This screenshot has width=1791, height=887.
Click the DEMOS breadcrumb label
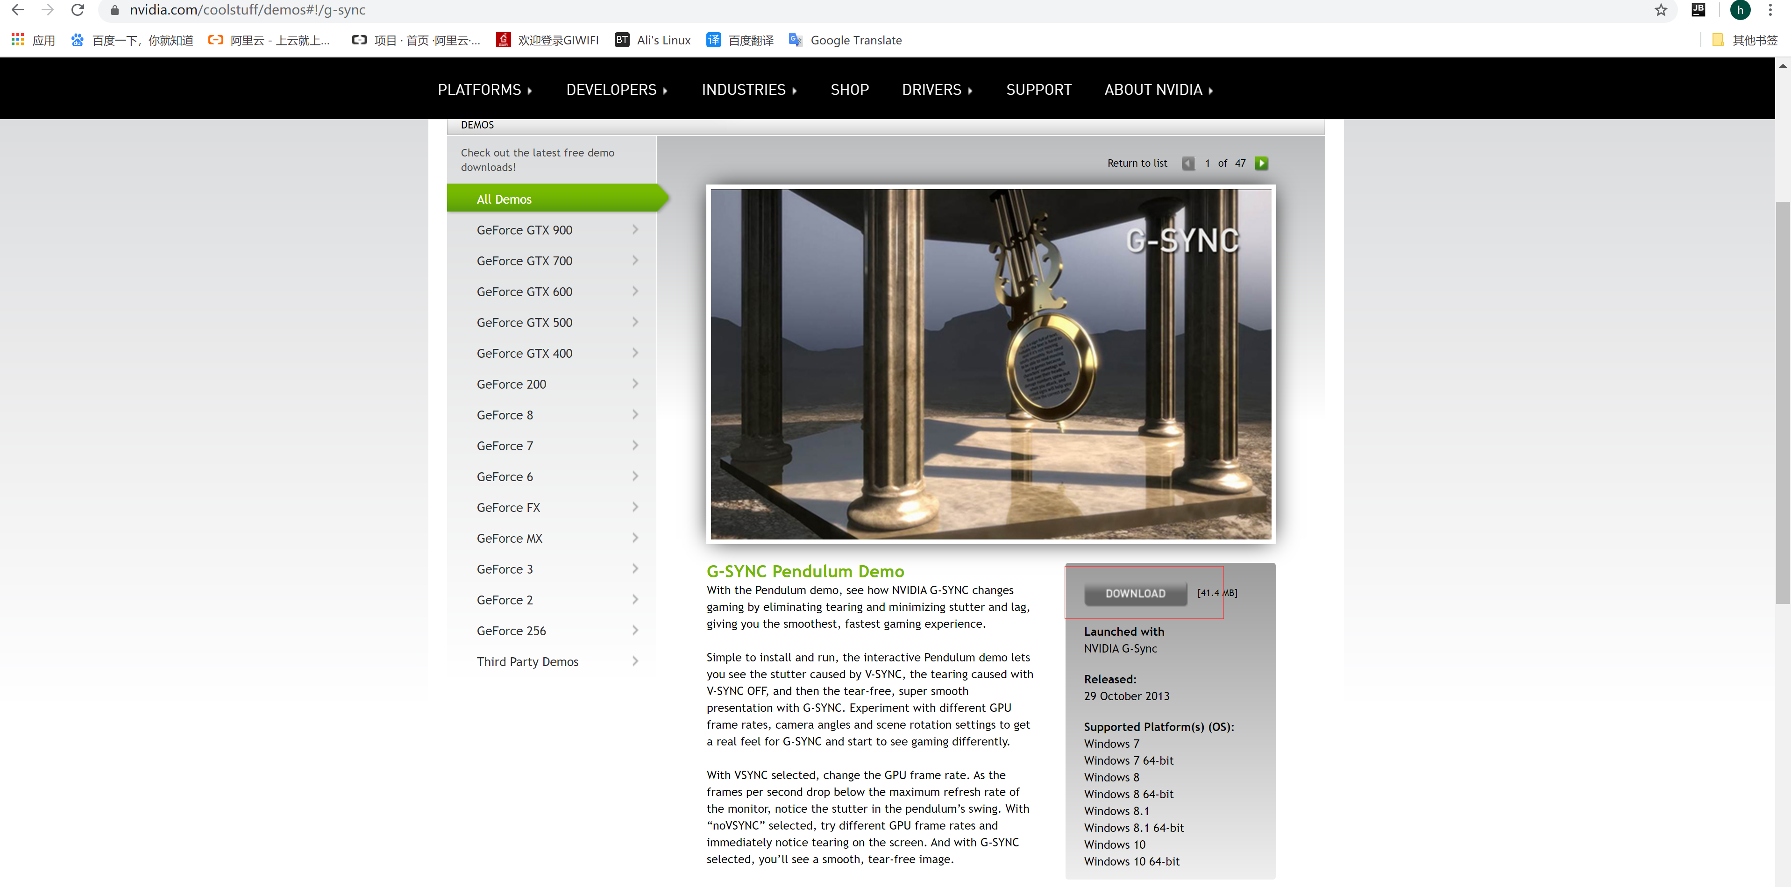point(477,125)
